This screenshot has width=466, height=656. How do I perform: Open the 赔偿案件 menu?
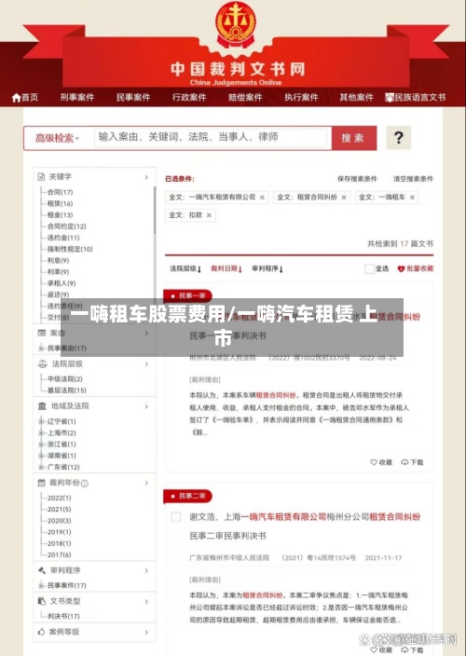[245, 98]
